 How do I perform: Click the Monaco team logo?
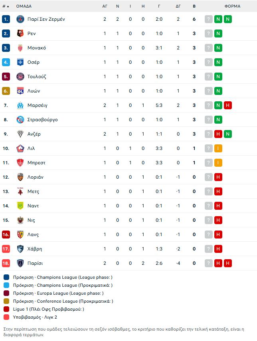(20, 48)
